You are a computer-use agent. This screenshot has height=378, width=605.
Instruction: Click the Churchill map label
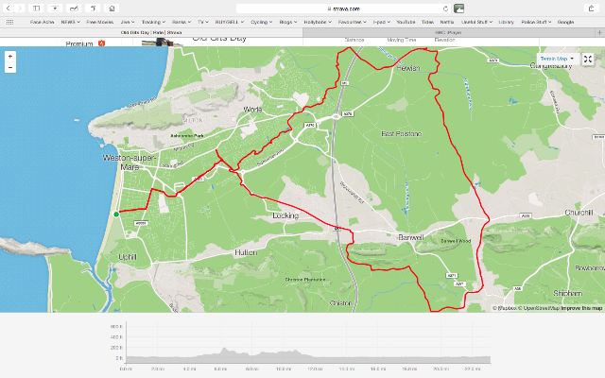tap(579, 213)
